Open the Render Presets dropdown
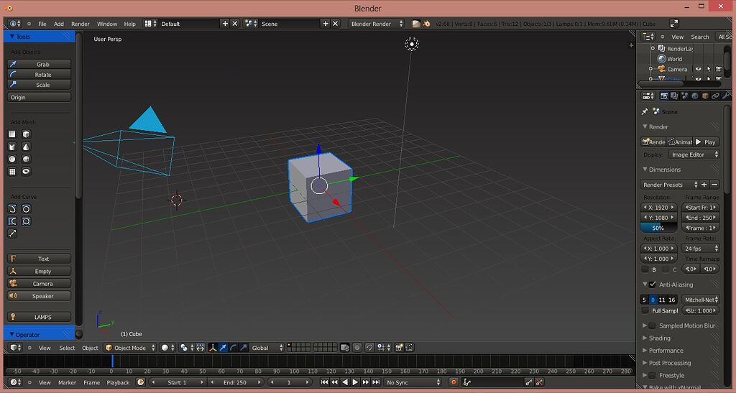This screenshot has width=736, height=393. tap(669, 185)
